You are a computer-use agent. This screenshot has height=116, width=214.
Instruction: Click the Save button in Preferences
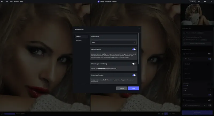[x=133, y=88]
